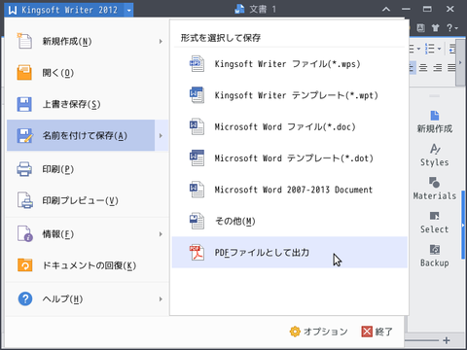Collapse the ribbon with the up chevron
This screenshot has width=467, height=350.
tap(386, 9)
